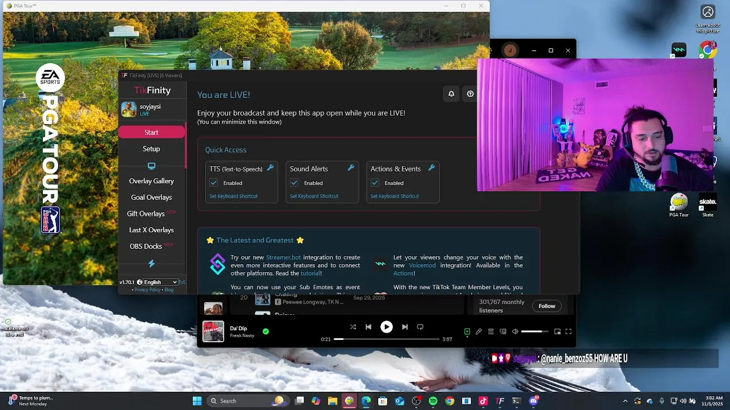Click the tutorial link

click(310, 273)
